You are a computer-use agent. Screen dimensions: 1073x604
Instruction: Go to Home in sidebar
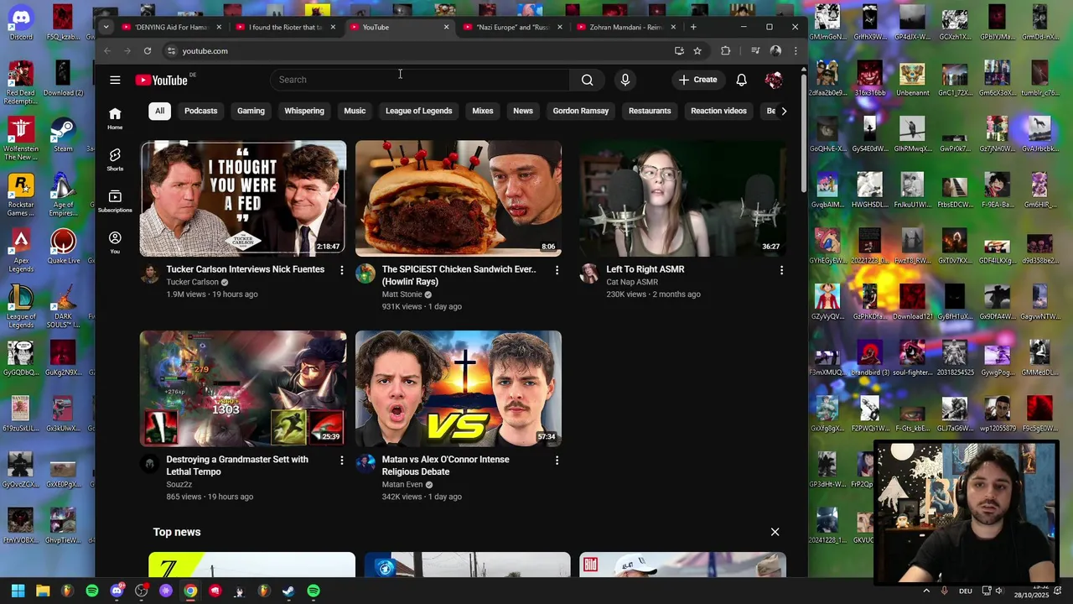(x=115, y=118)
